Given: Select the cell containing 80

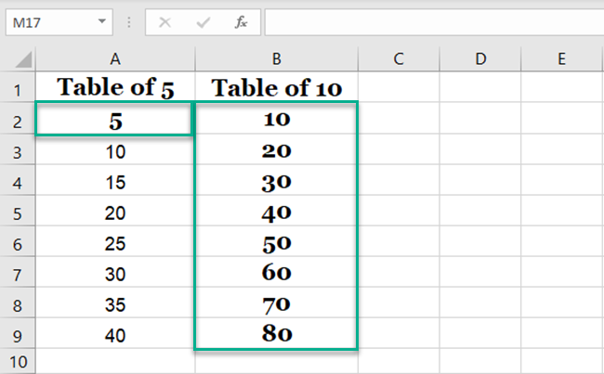Looking at the screenshot, I should point(276,333).
